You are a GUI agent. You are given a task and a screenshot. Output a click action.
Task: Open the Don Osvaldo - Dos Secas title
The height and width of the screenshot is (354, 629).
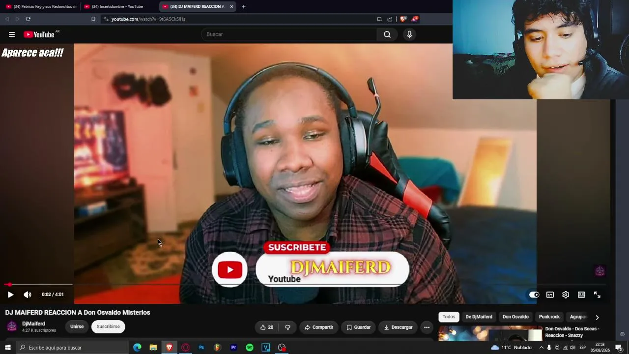click(x=572, y=332)
